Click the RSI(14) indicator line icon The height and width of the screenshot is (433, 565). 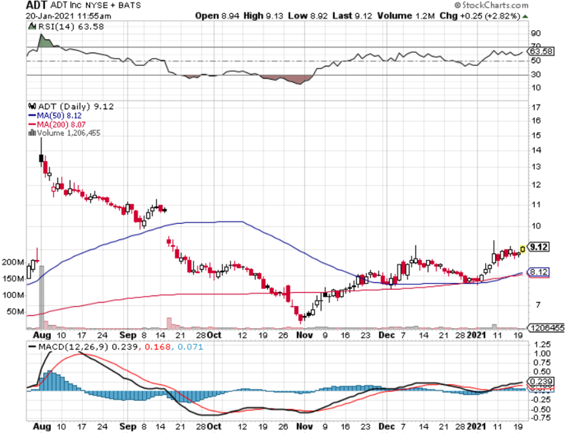tap(33, 26)
